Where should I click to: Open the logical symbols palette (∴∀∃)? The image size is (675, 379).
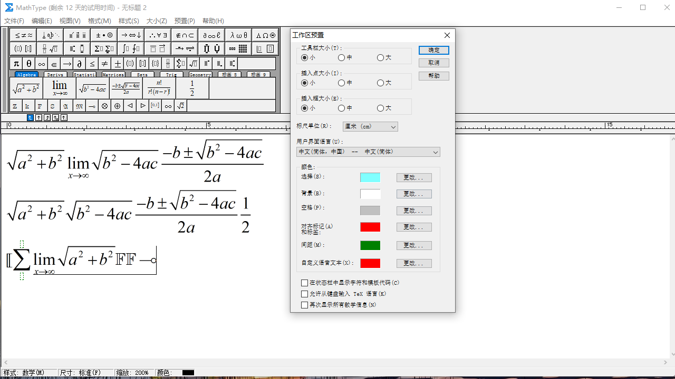click(x=158, y=35)
